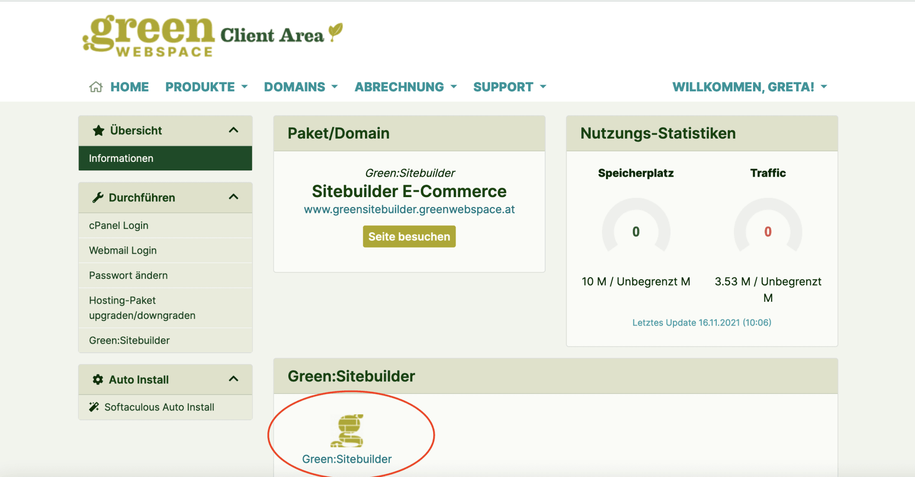The height and width of the screenshot is (477, 915).
Task: Collapse the Durchführen panel via chevron
Action: pyautogui.click(x=234, y=197)
